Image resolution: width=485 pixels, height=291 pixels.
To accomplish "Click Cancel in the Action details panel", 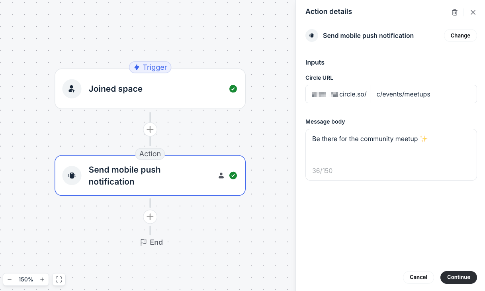I will 418,277.
